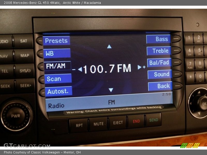Tap the left arrow to decrease frequency

80,69
